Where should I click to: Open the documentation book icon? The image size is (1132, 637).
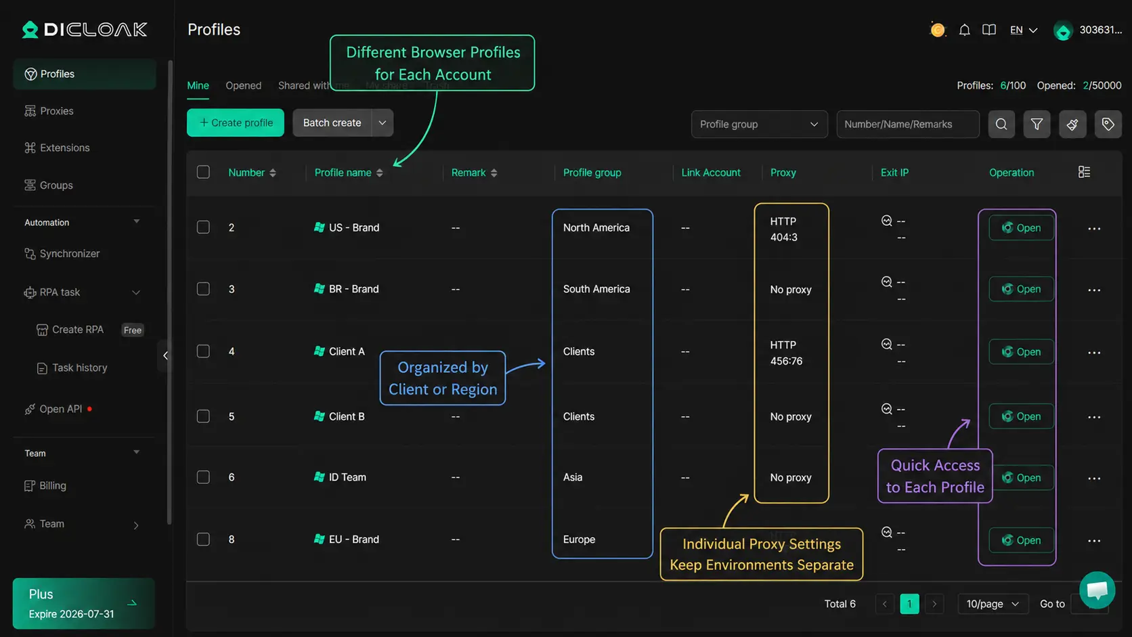pos(989,30)
